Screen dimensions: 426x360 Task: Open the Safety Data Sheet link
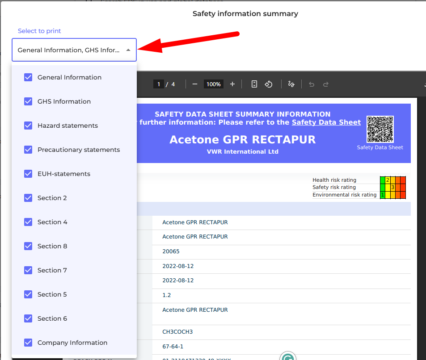tap(326, 122)
